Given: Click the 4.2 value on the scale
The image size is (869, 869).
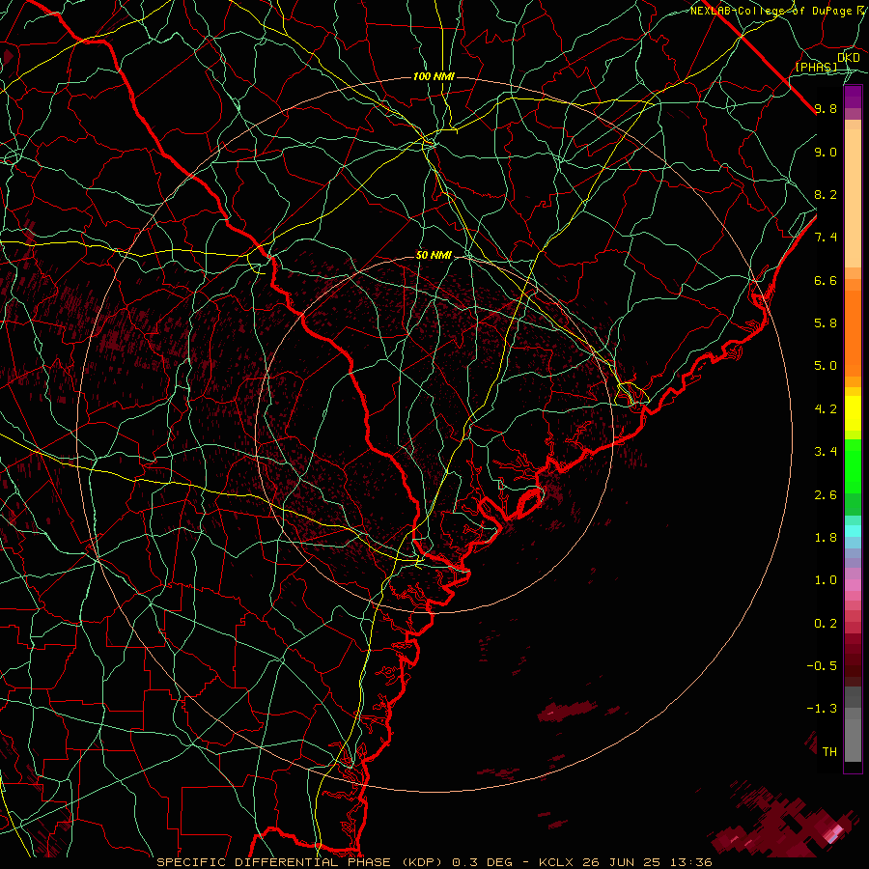Looking at the screenshot, I should 826,409.
